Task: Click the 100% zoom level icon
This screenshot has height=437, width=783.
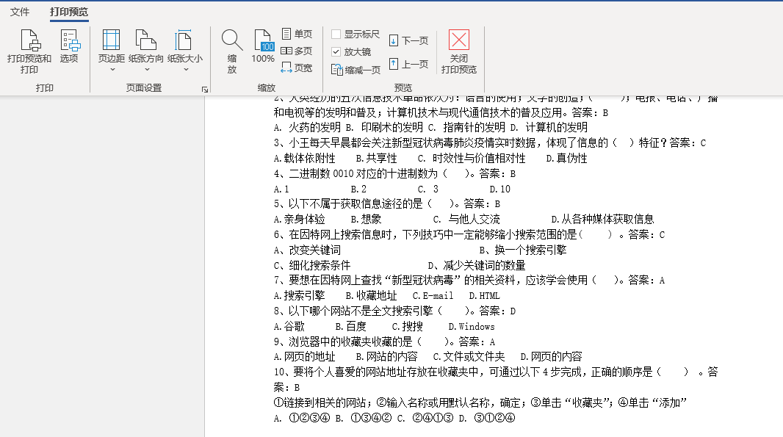Action: tap(262, 46)
